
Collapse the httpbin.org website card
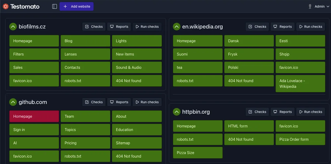click(177, 112)
